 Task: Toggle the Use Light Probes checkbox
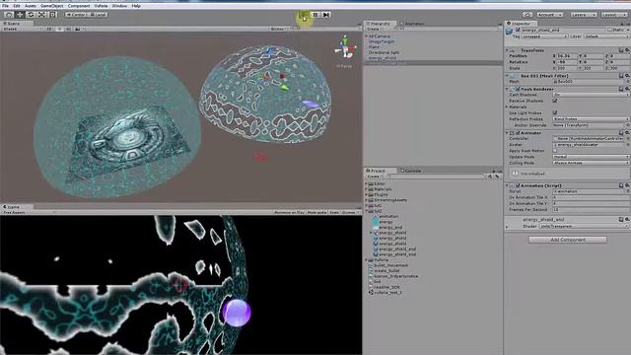click(555, 112)
